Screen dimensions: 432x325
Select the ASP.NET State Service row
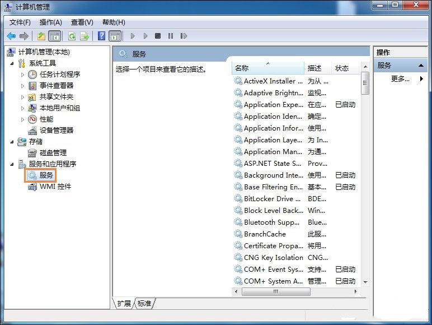[295, 163]
